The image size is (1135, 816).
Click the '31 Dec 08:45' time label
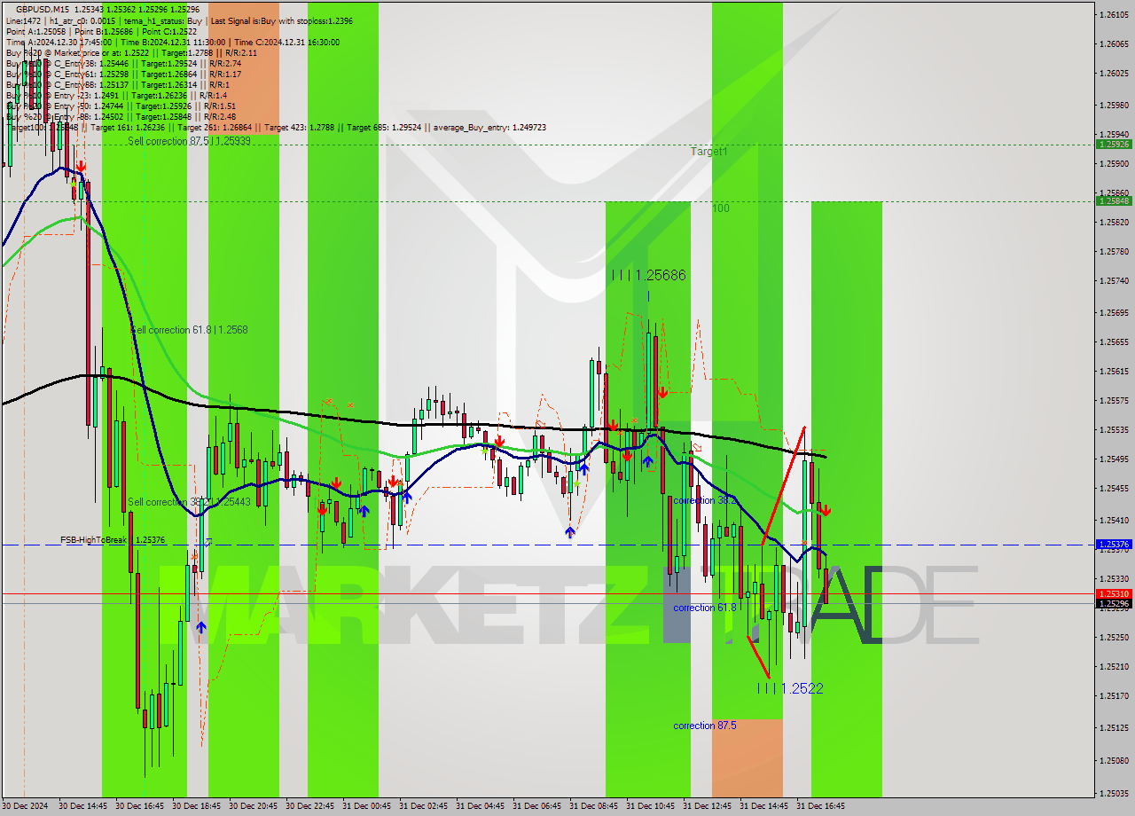coord(593,806)
